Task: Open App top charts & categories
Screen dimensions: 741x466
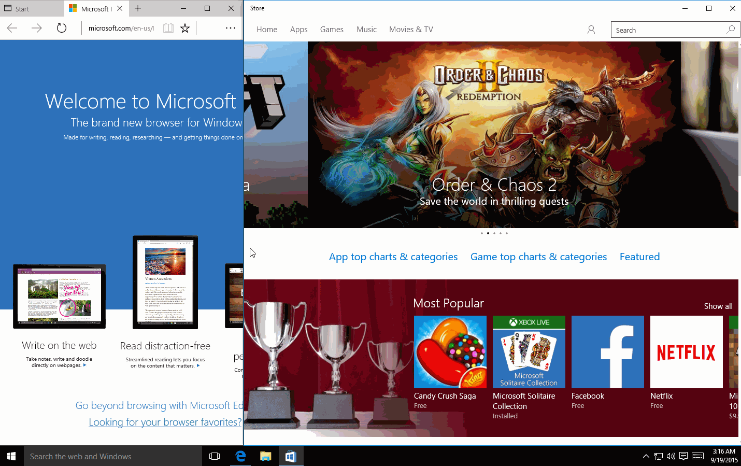Action: click(393, 257)
